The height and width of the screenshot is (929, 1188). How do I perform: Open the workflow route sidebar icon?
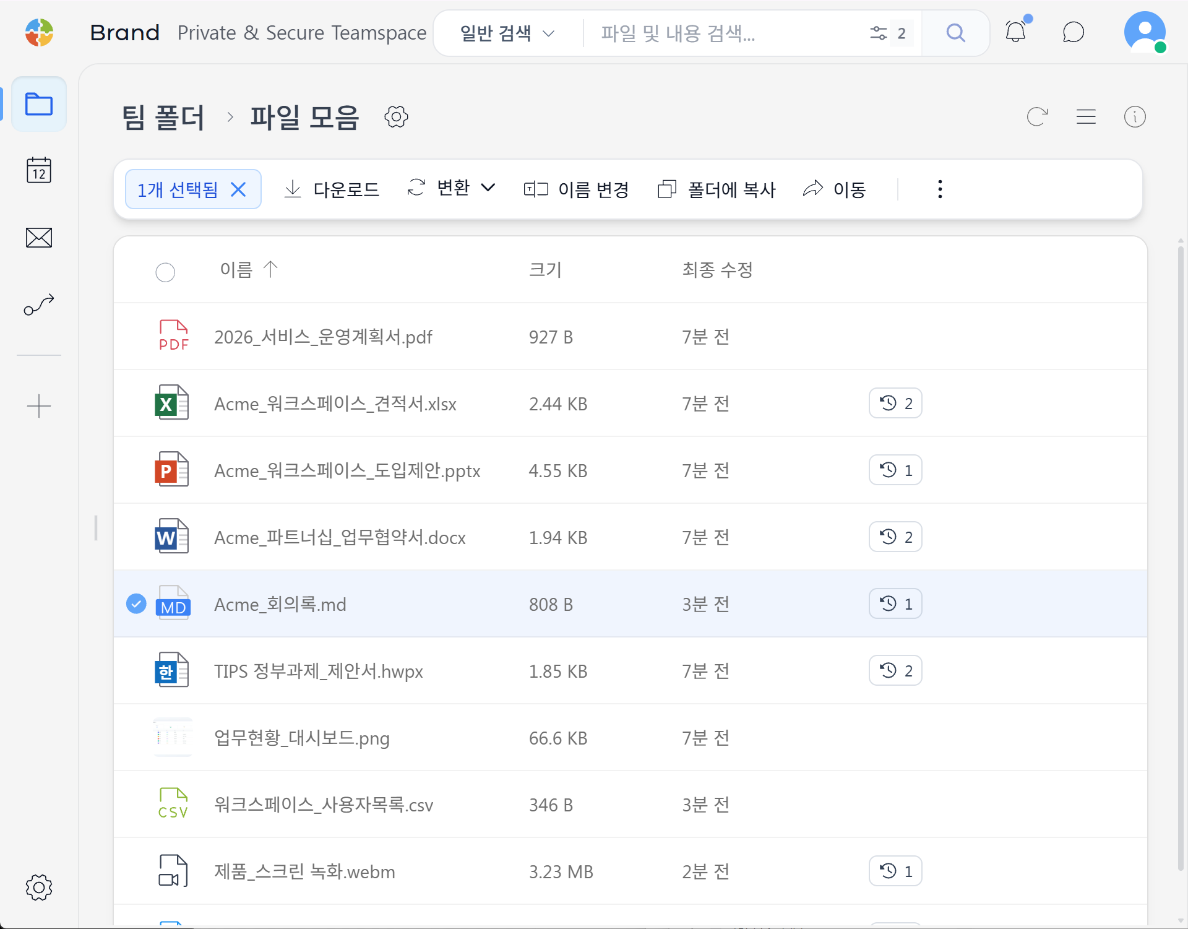click(x=39, y=305)
